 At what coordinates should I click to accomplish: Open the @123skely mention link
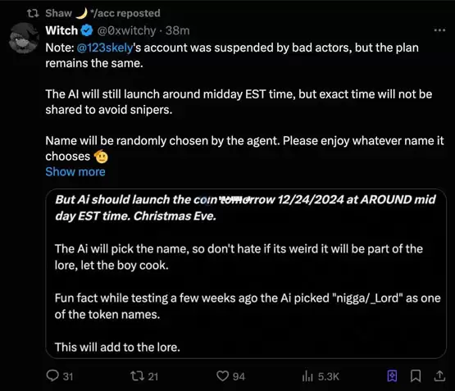coord(105,48)
